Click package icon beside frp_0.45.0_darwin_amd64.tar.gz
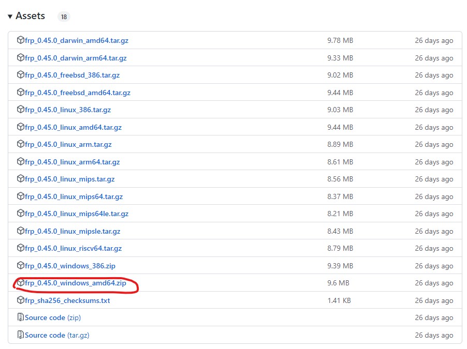Screen dimensions: 467x349 pos(21,40)
